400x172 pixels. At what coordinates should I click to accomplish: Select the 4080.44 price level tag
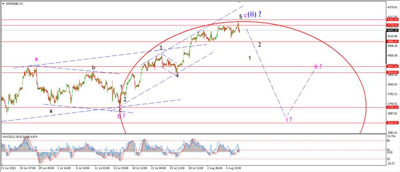coord(392,41)
